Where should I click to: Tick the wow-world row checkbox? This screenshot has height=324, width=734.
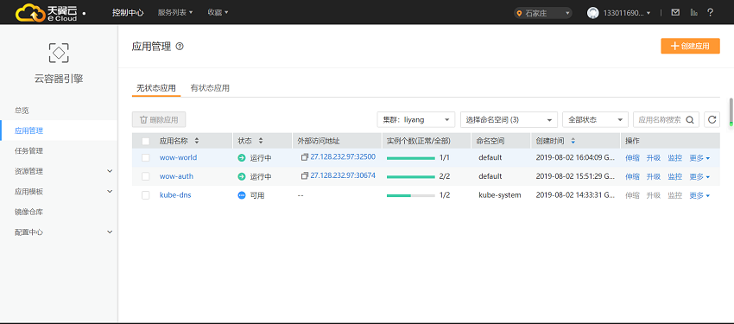coord(146,158)
